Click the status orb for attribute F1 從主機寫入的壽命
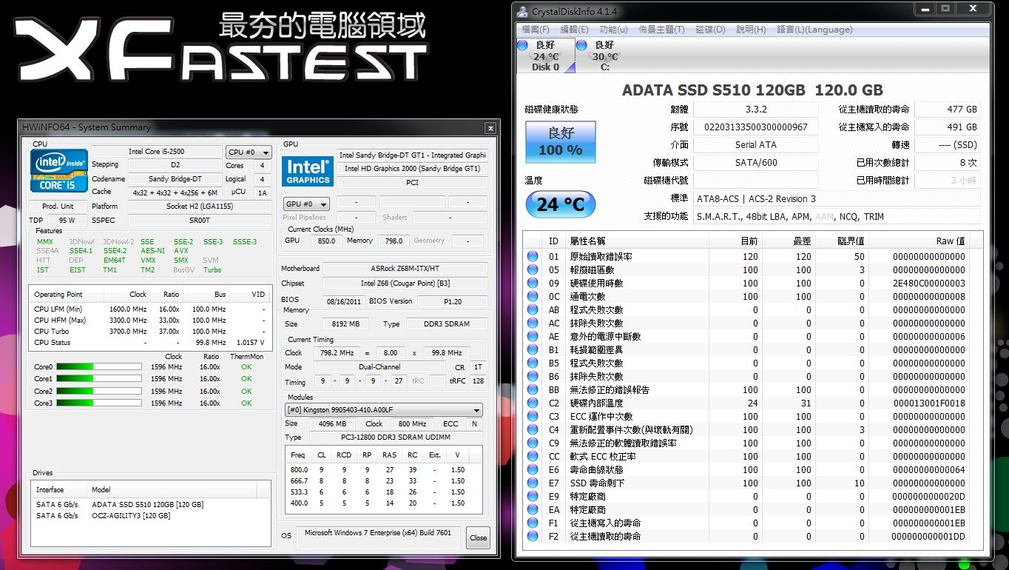Image resolution: width=1009 pixels, height=570 pixels. [533, 523]
